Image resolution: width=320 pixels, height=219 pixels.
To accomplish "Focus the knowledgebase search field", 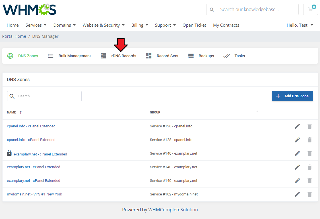I will click(252, 9).
